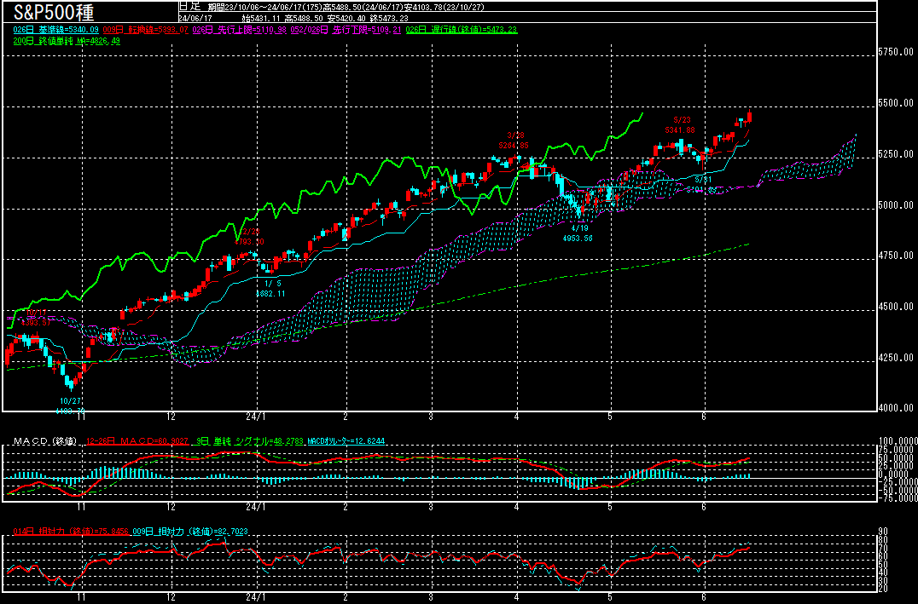Click month label 24/1 under the price chart
The image size is (918, 604).
(x=257, y=417)
